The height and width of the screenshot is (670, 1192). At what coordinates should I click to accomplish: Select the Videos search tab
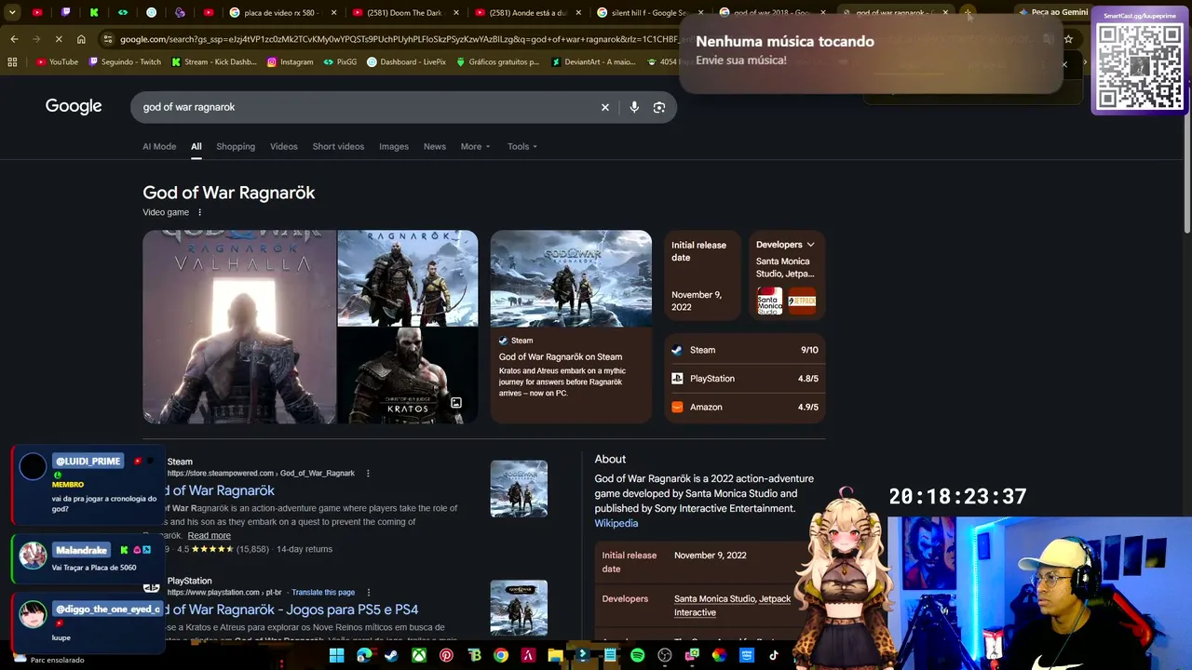click(x=284, y=146)
